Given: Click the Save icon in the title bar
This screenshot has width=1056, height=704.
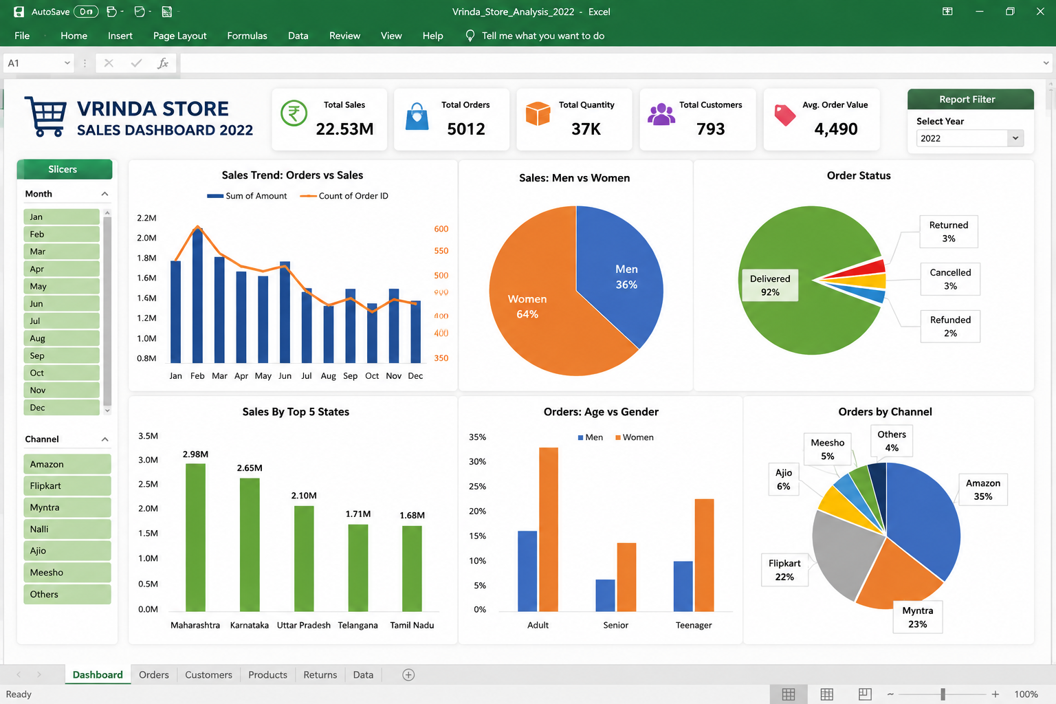Looking at the screenshot, I should [x=19, y=12].
